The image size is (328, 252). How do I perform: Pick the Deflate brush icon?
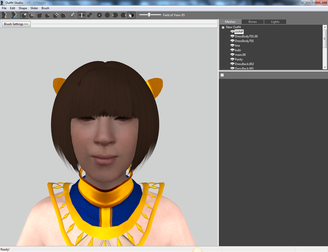(x=48, y=15)
